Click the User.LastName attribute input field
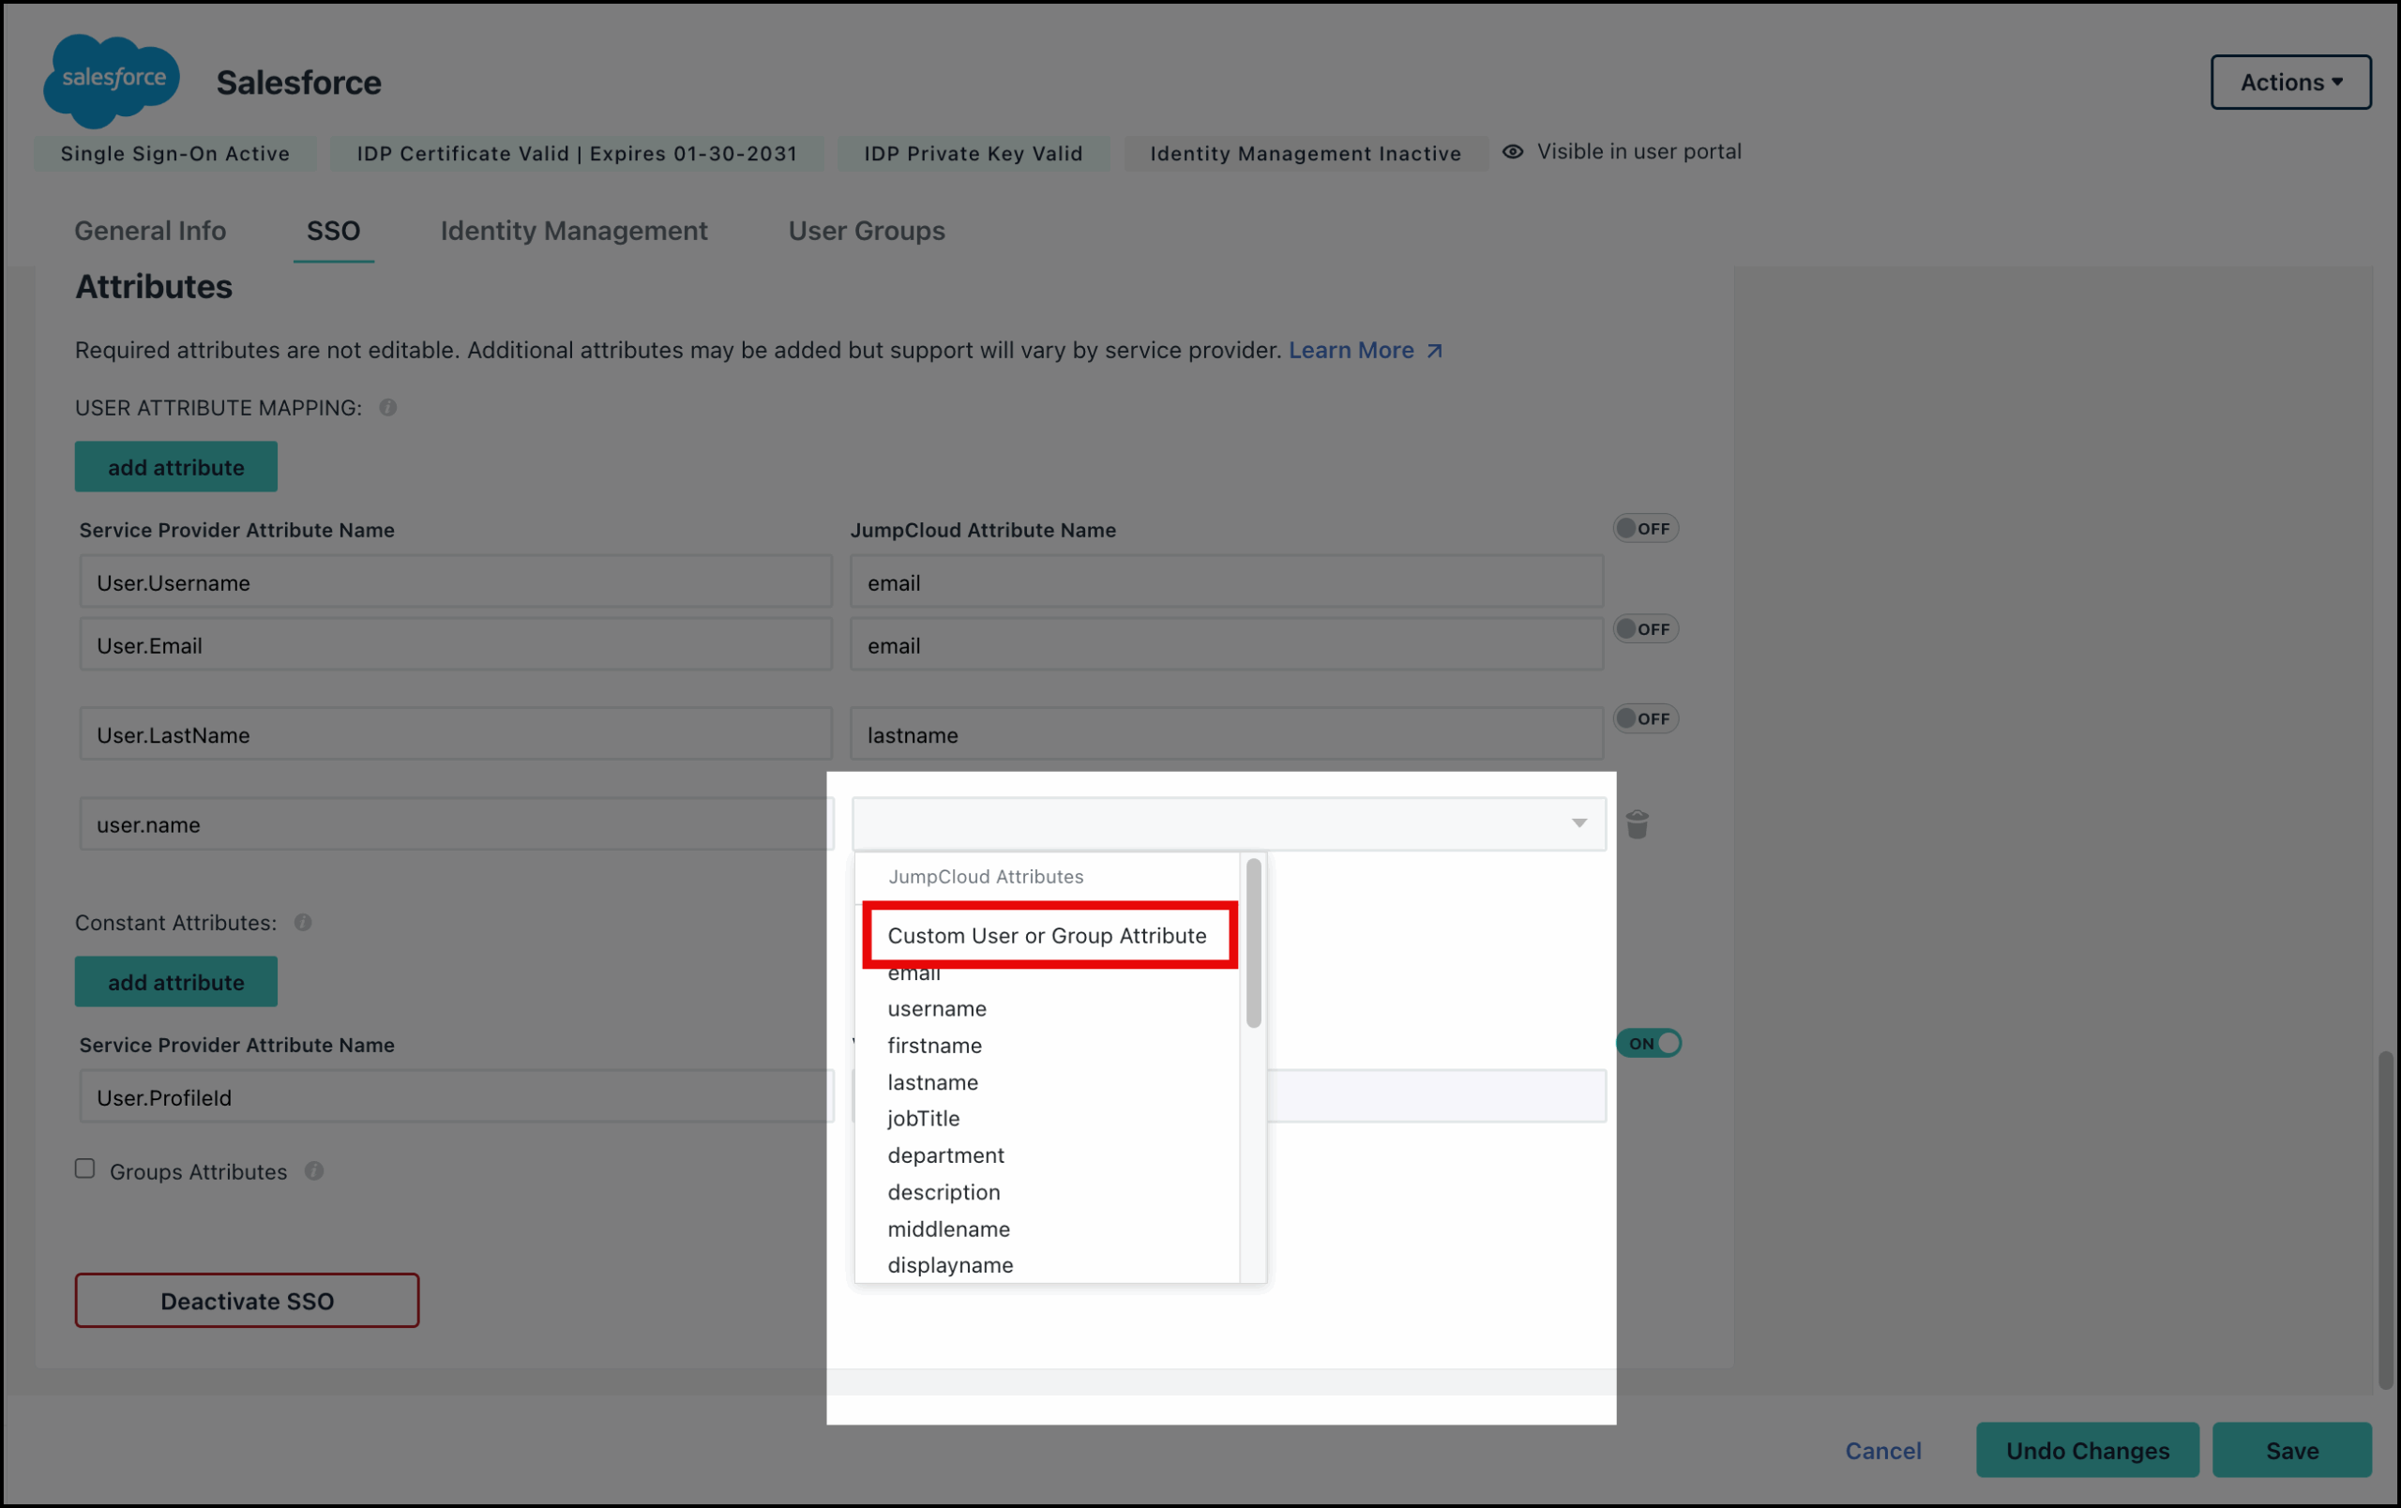The image size is (2401, 1508). pos(455,734)
